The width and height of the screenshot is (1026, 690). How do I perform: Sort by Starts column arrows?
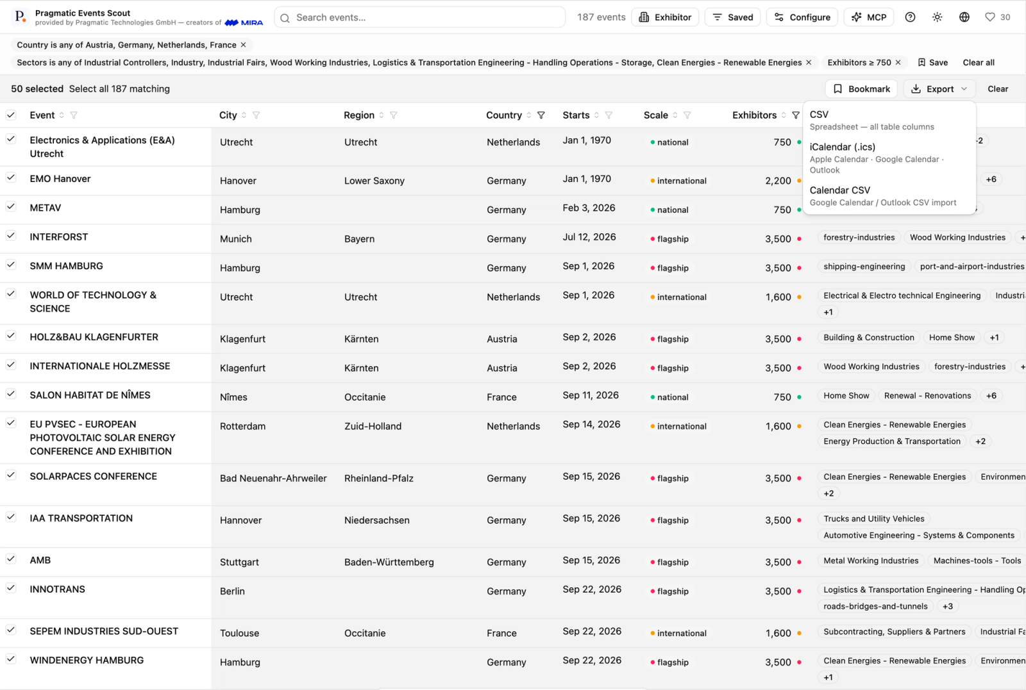596,115
